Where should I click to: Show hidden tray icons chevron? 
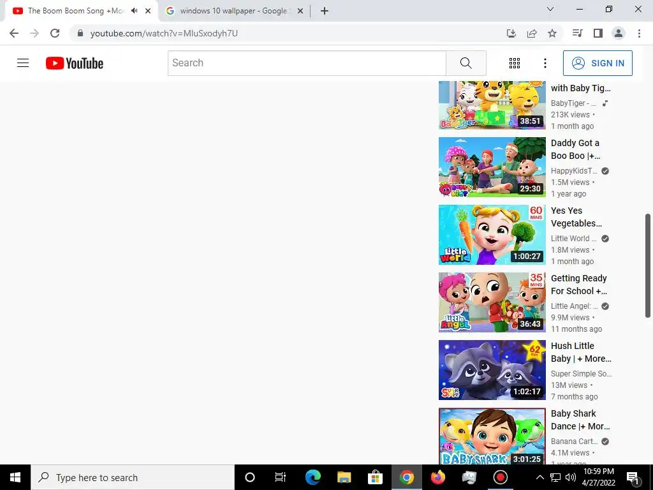[x=539, y=477]
